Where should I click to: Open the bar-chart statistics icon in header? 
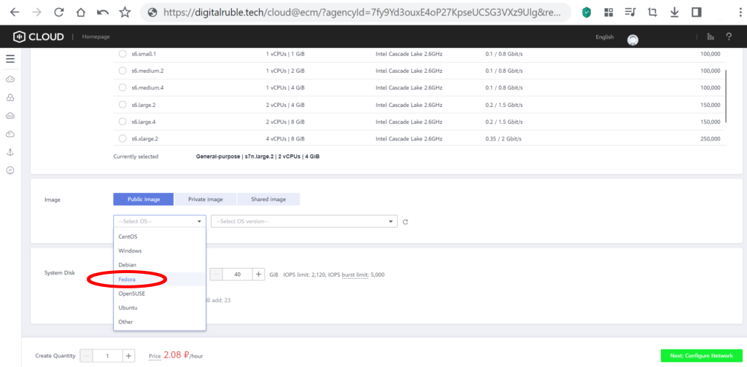(711, 36)
